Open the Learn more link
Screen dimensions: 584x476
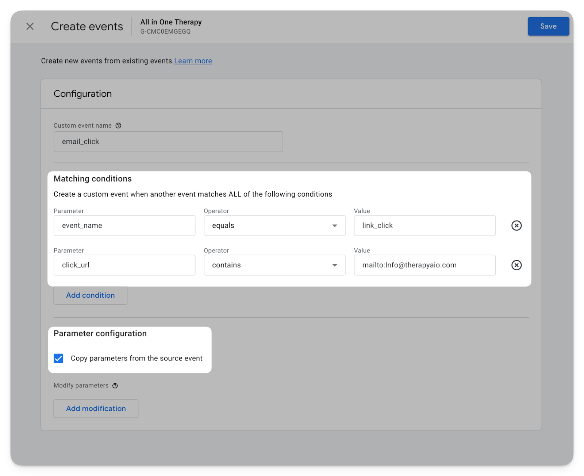[x=193, y=61]
